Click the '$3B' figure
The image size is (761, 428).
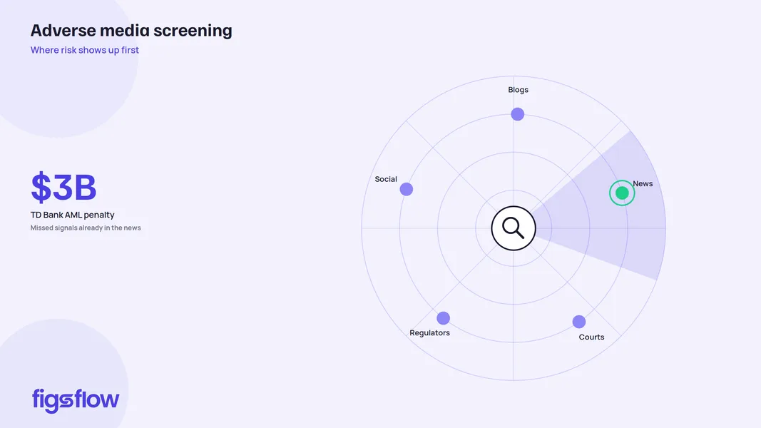click(x=63, y=188)
